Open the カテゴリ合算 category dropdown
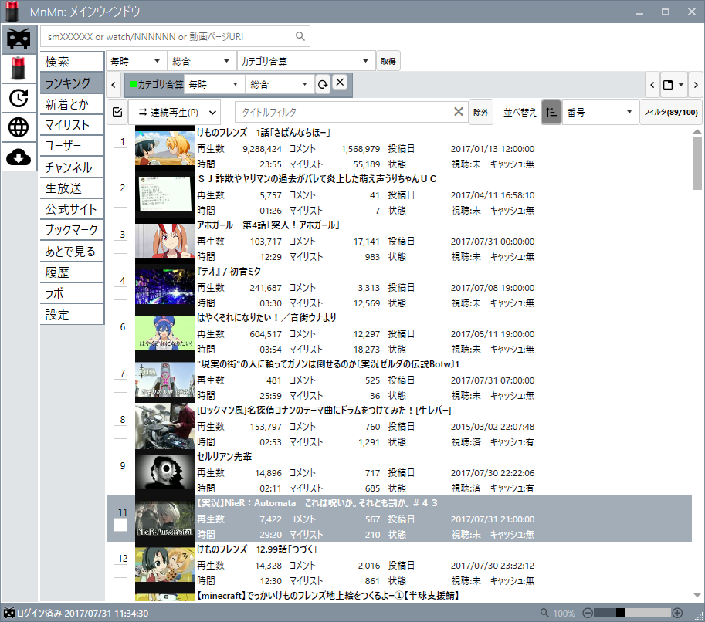The width and height of the screenshot is (705, 622). tap(306, 61)
